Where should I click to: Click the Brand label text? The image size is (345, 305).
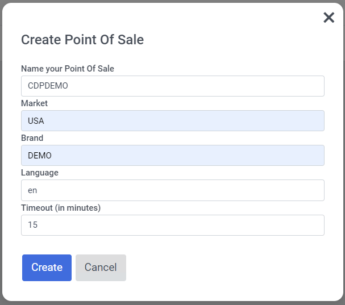point(32,138)
